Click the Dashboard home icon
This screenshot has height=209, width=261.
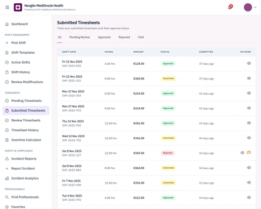tap(7, 24)
